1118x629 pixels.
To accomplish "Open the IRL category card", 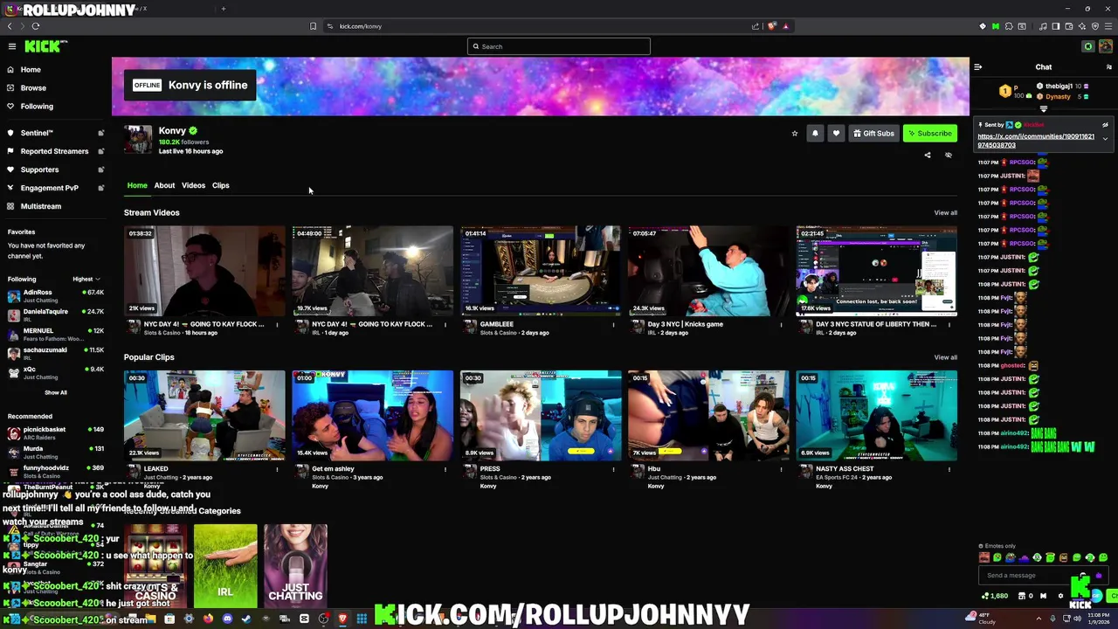I will [225, 566].
